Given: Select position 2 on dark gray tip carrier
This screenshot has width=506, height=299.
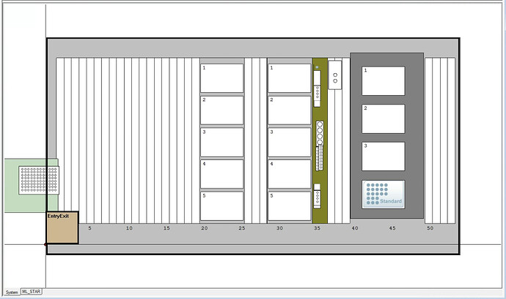Looking at the screenshot, I should point(384,118).
